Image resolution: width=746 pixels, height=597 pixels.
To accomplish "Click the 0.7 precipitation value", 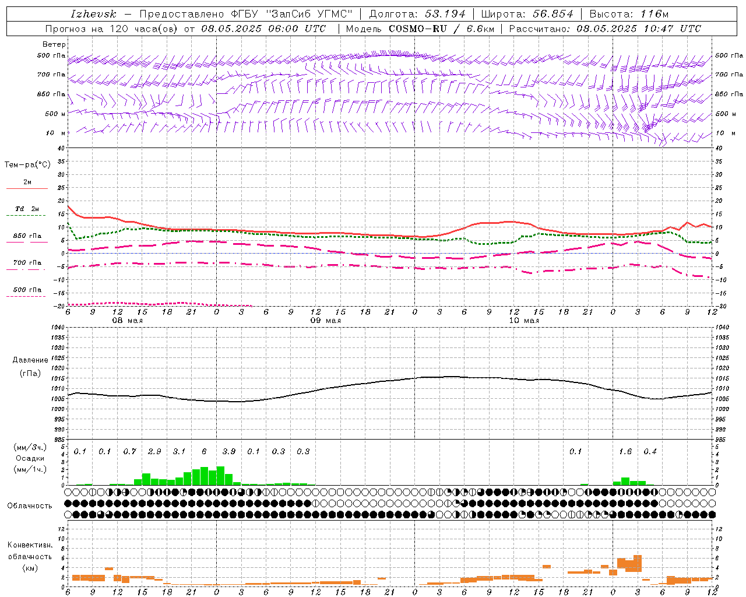I will tap(129, 451).
